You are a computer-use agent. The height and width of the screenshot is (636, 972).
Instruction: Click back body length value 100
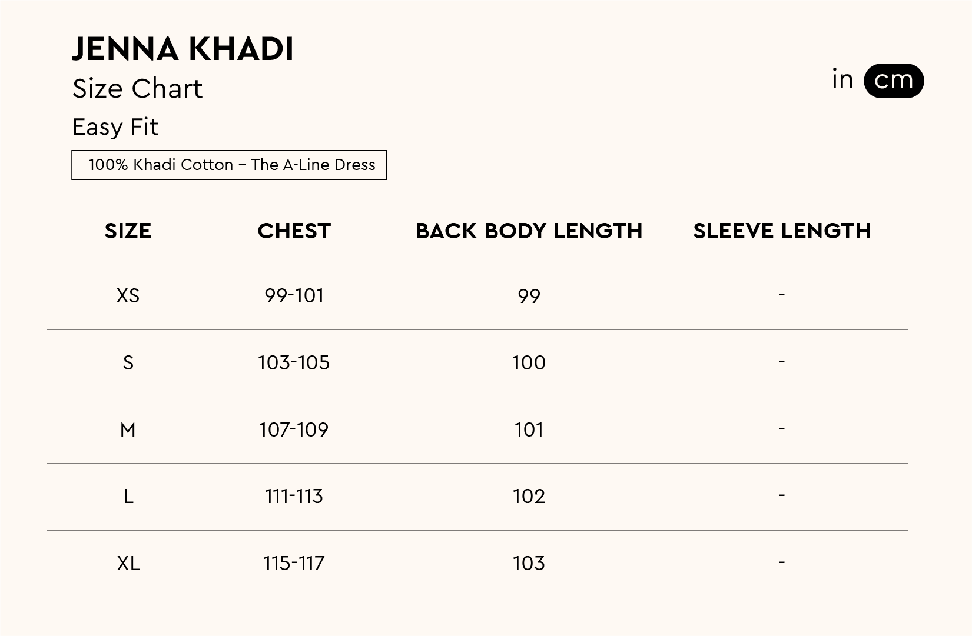[529, 363]
